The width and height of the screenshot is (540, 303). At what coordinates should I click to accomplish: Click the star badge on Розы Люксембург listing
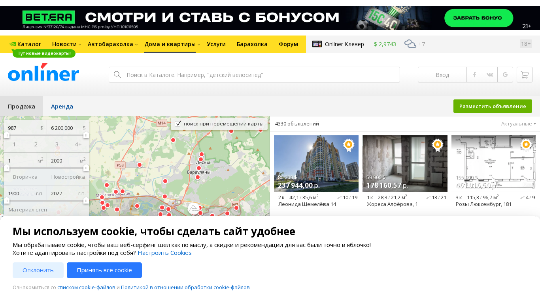click(526, 145)
